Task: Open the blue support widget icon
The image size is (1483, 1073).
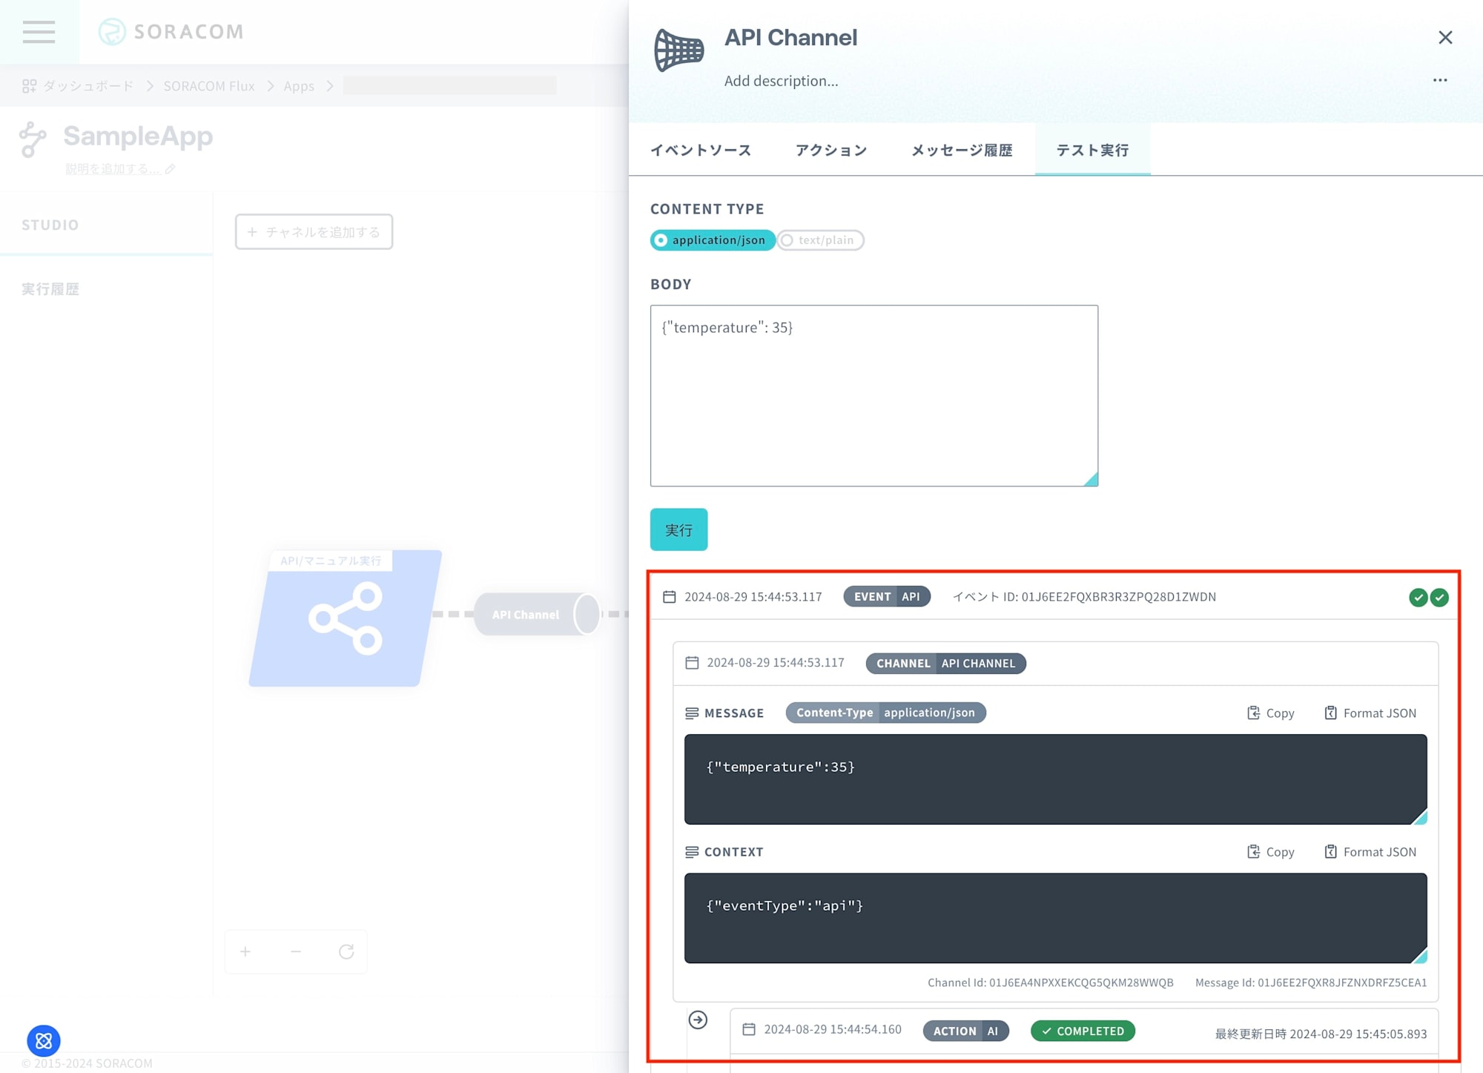Action: click(x=44, y=1040)
